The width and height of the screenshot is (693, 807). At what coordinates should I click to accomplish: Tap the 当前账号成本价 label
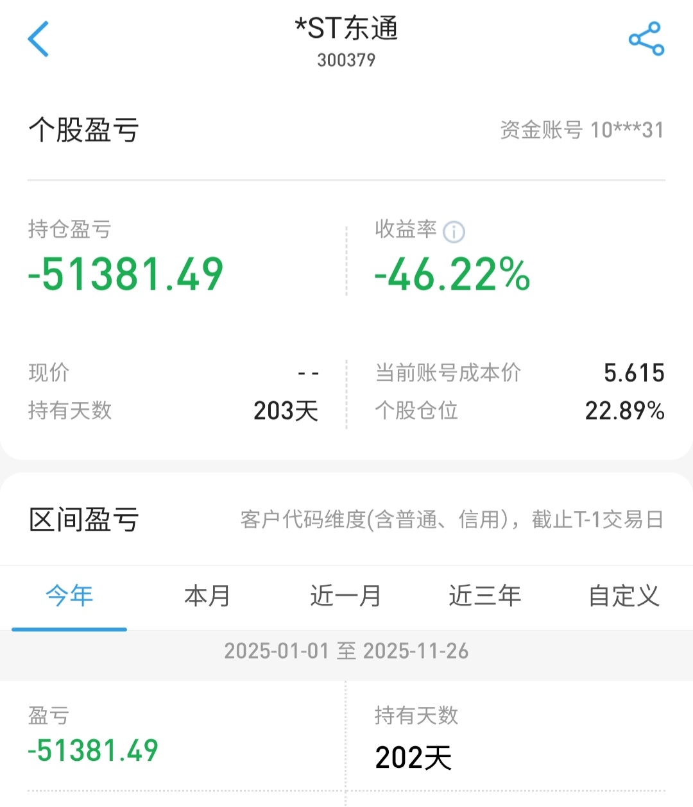[x=448, y=372]
